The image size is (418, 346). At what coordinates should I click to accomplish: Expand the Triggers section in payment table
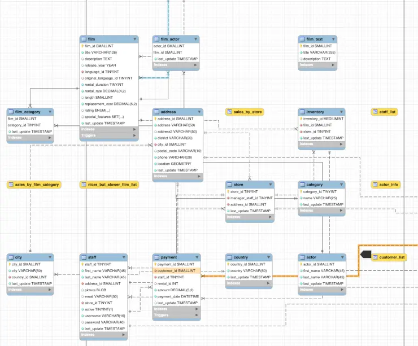tap(197, 315)
